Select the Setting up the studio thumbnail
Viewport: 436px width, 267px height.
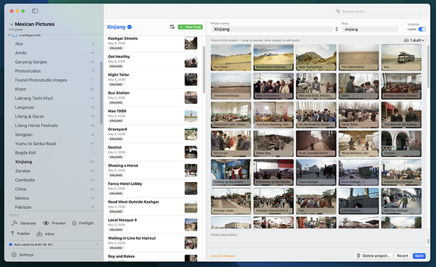coord(231,173)
